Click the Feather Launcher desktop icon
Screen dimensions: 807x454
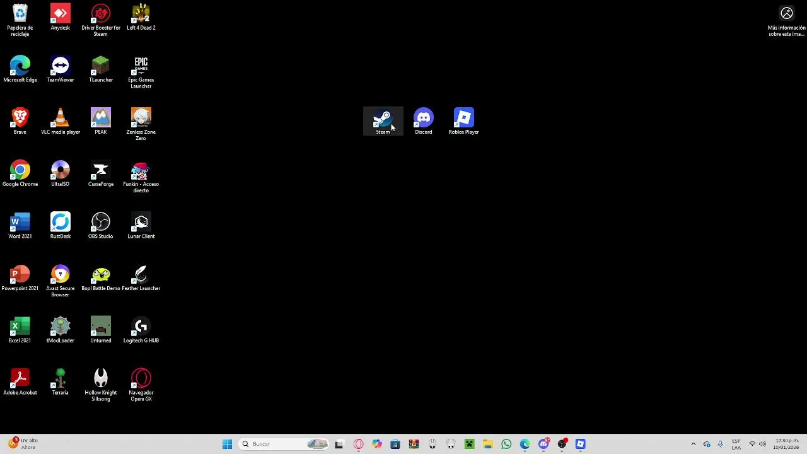tap(141, 277)
